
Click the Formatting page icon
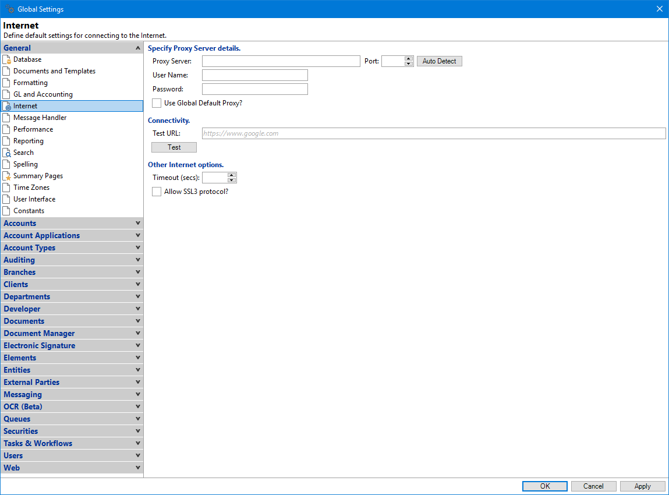coord(6,82)
